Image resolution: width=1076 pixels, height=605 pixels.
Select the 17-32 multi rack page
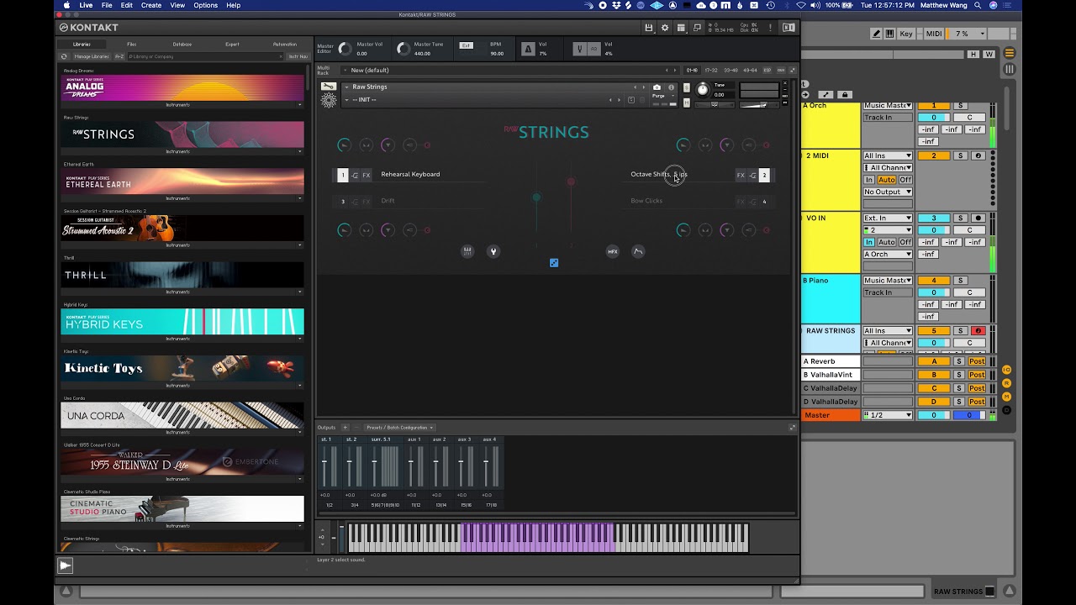click(711, 70)
